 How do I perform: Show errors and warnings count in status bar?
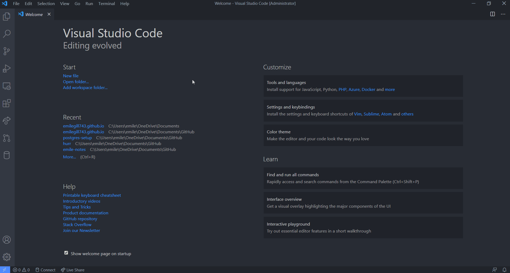pyautogui.click(x=21, y=270)
